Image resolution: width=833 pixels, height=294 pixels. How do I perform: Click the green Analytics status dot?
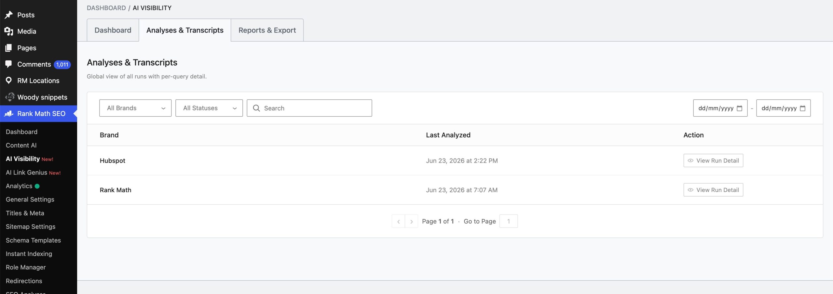[x=37, y=186]
